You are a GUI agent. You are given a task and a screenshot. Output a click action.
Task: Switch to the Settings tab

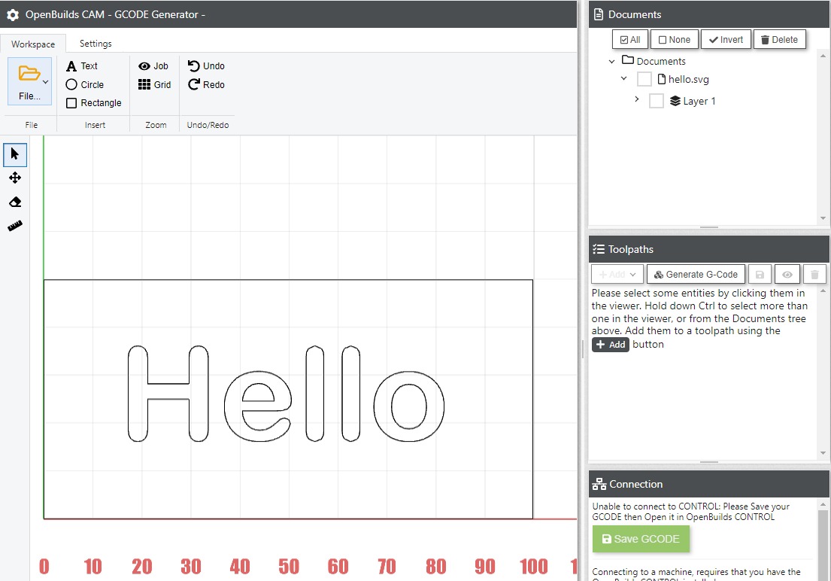pos(95,44)
